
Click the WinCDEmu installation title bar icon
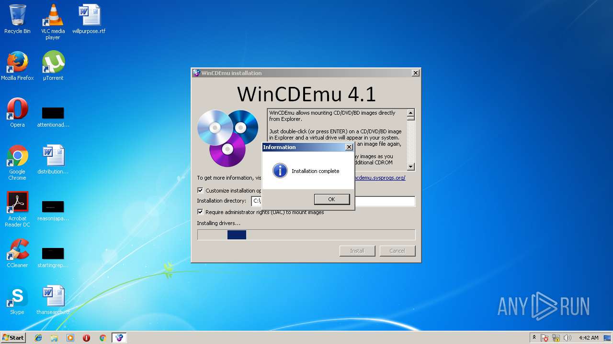click(x=196, y=73)
